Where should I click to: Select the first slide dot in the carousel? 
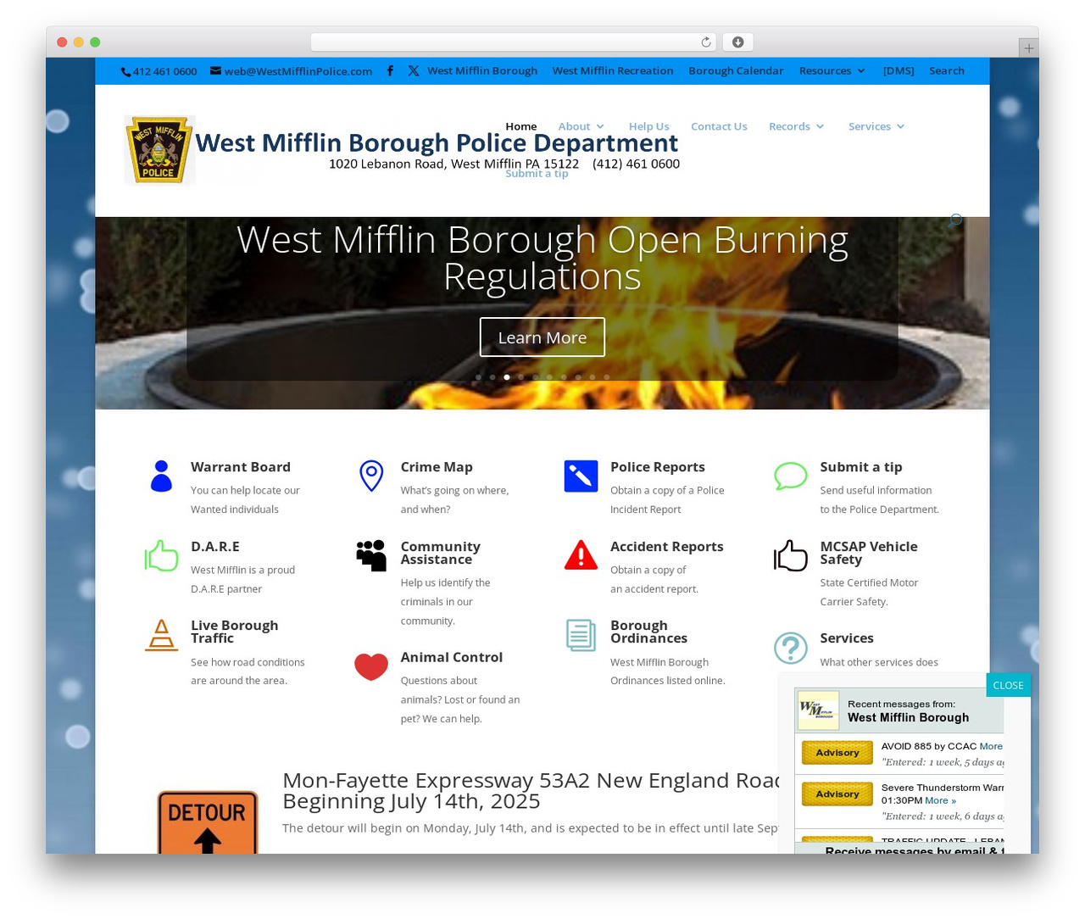point(478,377)
